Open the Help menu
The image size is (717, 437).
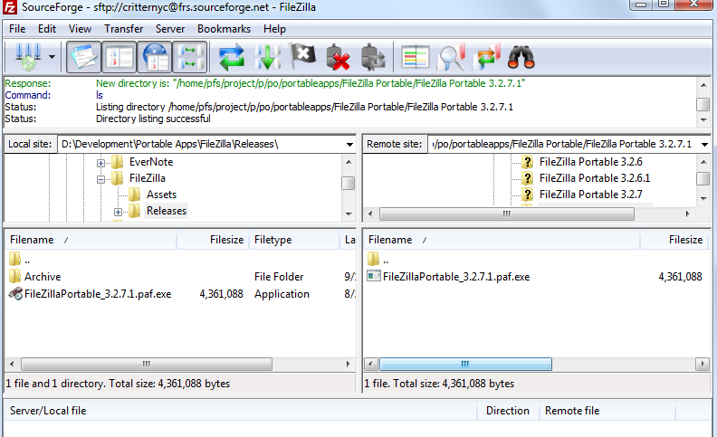tap(274, 29)
